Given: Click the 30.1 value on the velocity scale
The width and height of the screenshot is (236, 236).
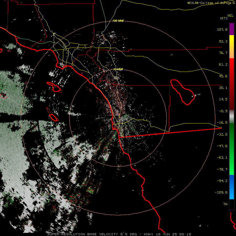Looking at the screenshot, I should click(x=223, y=88).
